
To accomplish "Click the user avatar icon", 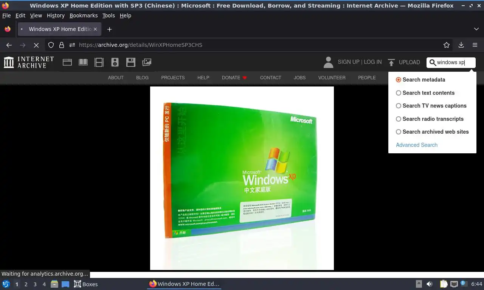I will pos(329,62).
